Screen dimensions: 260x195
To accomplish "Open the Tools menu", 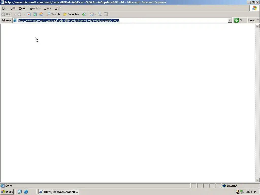I will click(x=47, y=8).
